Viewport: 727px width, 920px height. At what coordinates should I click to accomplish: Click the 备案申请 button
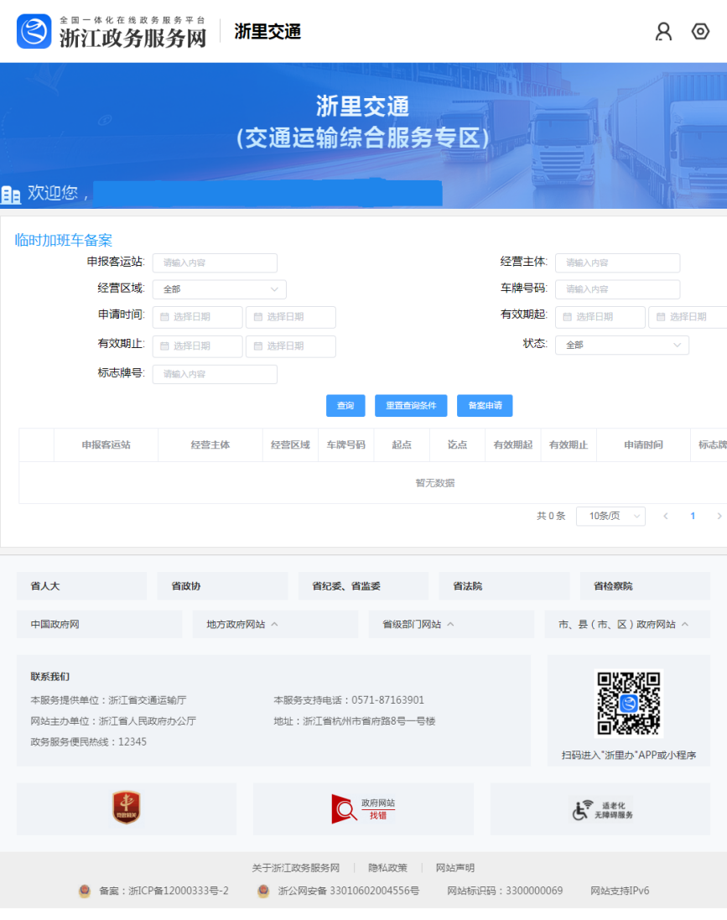tap(485, 405)
